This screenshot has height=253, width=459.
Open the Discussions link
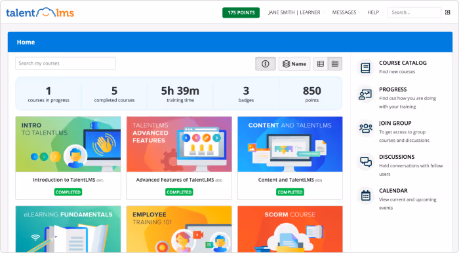[x=397, y=157]
